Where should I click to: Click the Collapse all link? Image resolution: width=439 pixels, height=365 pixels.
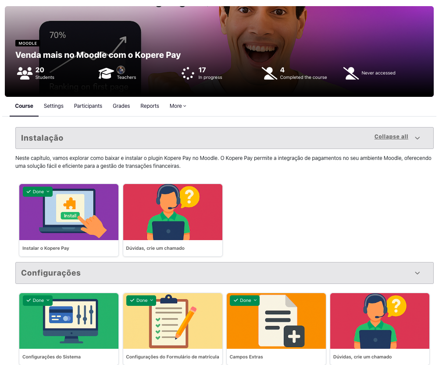(391, 136)
